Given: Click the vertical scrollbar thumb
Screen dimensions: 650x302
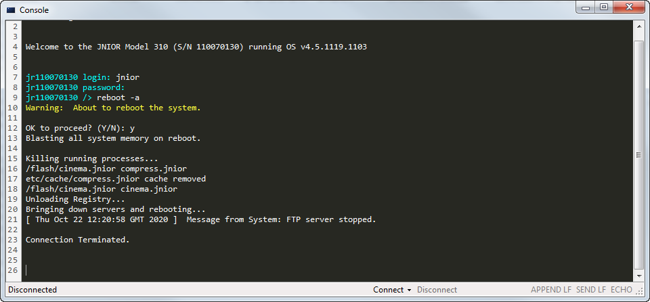Looking at the screenshot, I should point(638,155).
